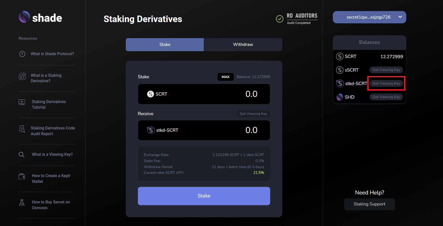Click the exchange rate value 1.102296 SCRT
This screenshot has height=226, width=443.
pyautogui.click(x=238, y=155)
